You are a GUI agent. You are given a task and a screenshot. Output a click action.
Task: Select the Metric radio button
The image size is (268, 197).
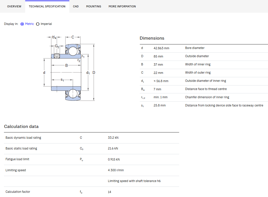22,24
